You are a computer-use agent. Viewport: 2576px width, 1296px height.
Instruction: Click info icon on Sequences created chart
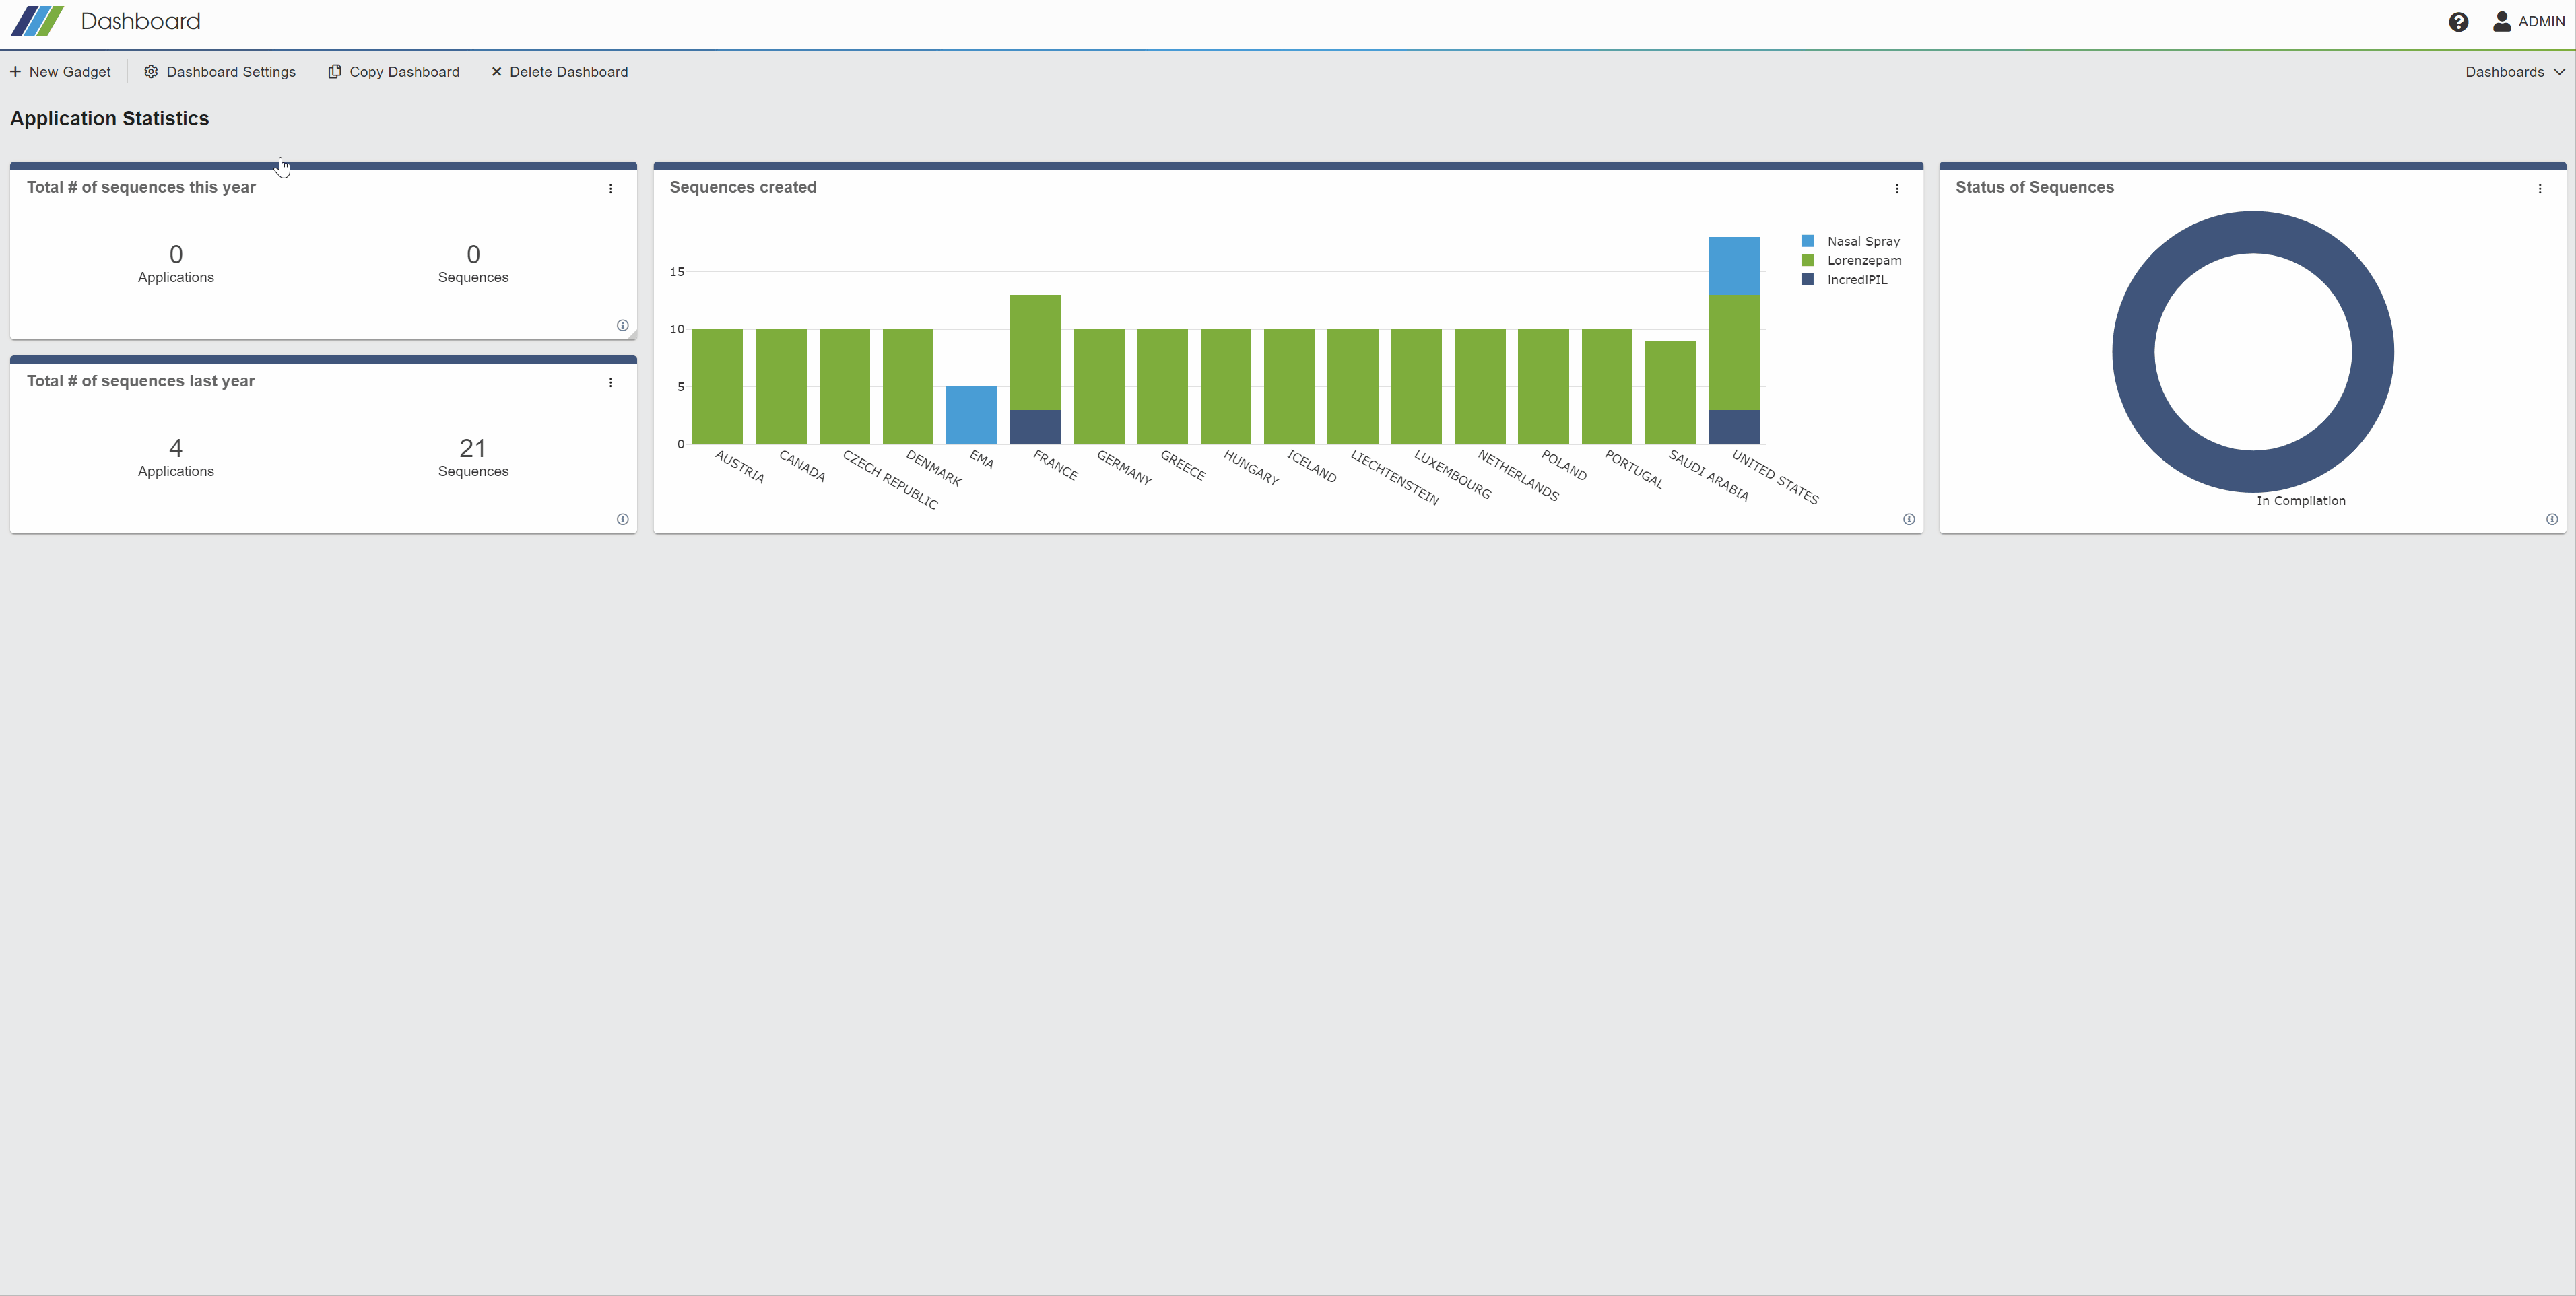(x=1910, y=519)
